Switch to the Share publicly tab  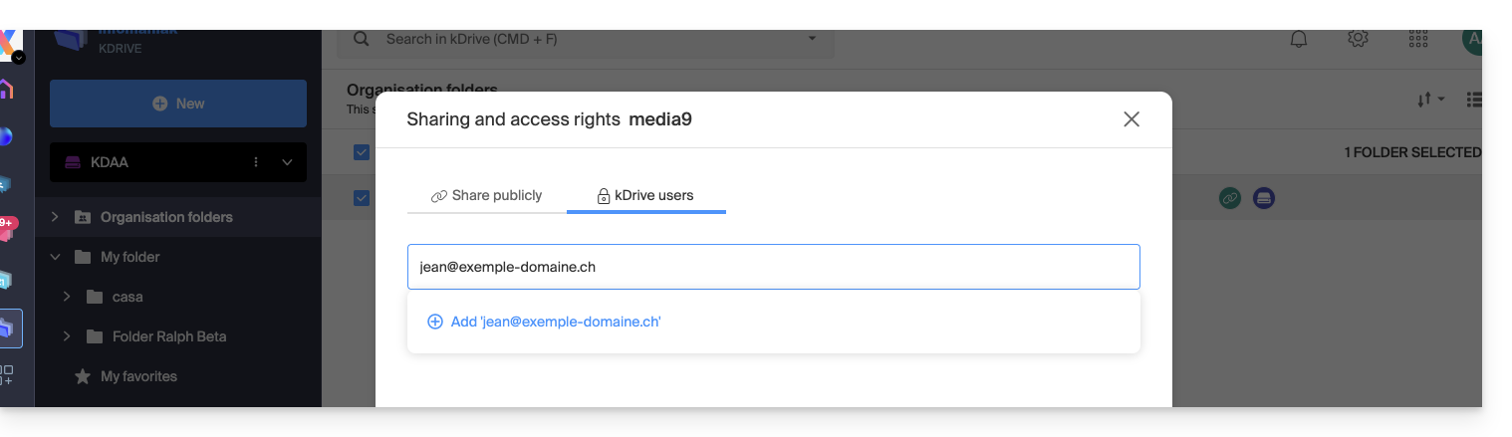click(x=486, y=196)
